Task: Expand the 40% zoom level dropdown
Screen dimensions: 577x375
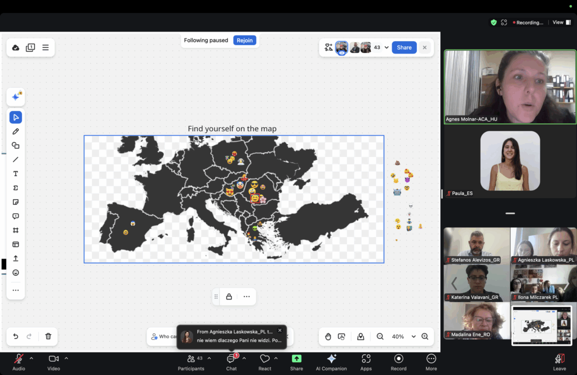Action: pyautogui.click(x=414, y=337)
